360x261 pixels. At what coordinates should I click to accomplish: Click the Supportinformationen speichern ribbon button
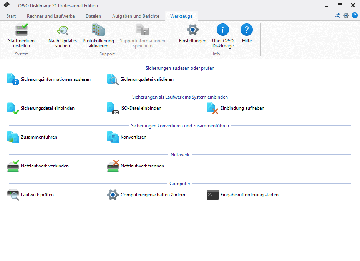[142, 36]
